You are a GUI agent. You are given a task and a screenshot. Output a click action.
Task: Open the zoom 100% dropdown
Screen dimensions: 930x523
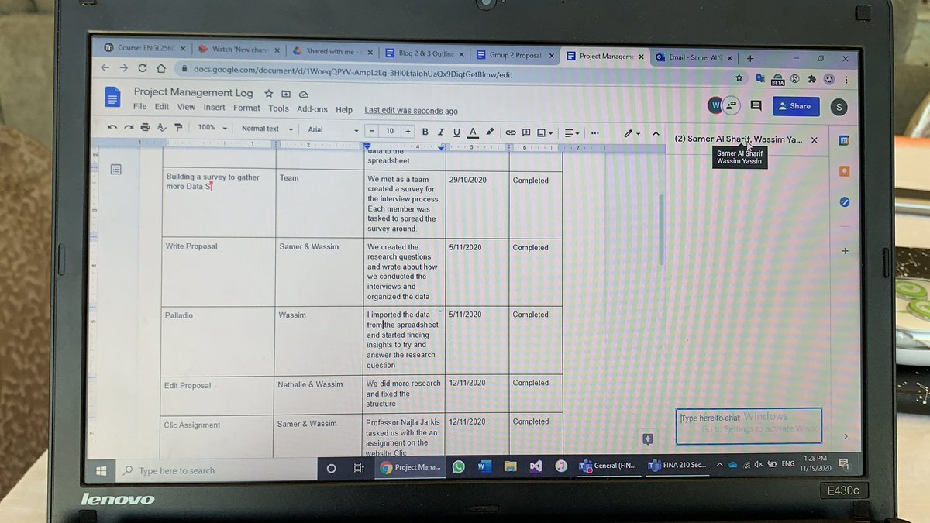[x=212, y=128]
